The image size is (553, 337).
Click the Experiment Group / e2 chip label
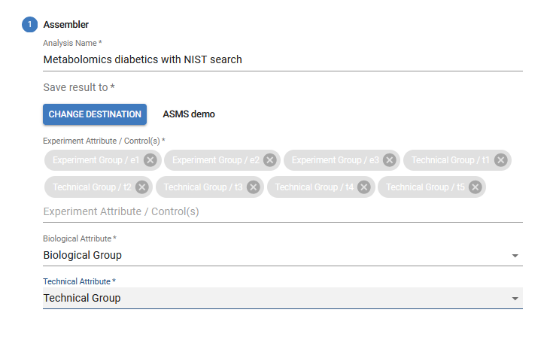click(x=216, y=160)
